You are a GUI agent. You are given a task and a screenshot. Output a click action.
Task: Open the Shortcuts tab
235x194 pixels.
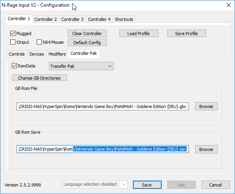124,19
